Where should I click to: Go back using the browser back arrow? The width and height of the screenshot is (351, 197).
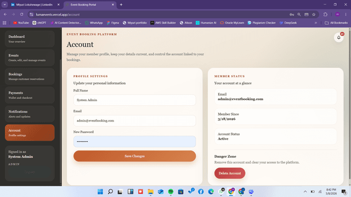5,15
